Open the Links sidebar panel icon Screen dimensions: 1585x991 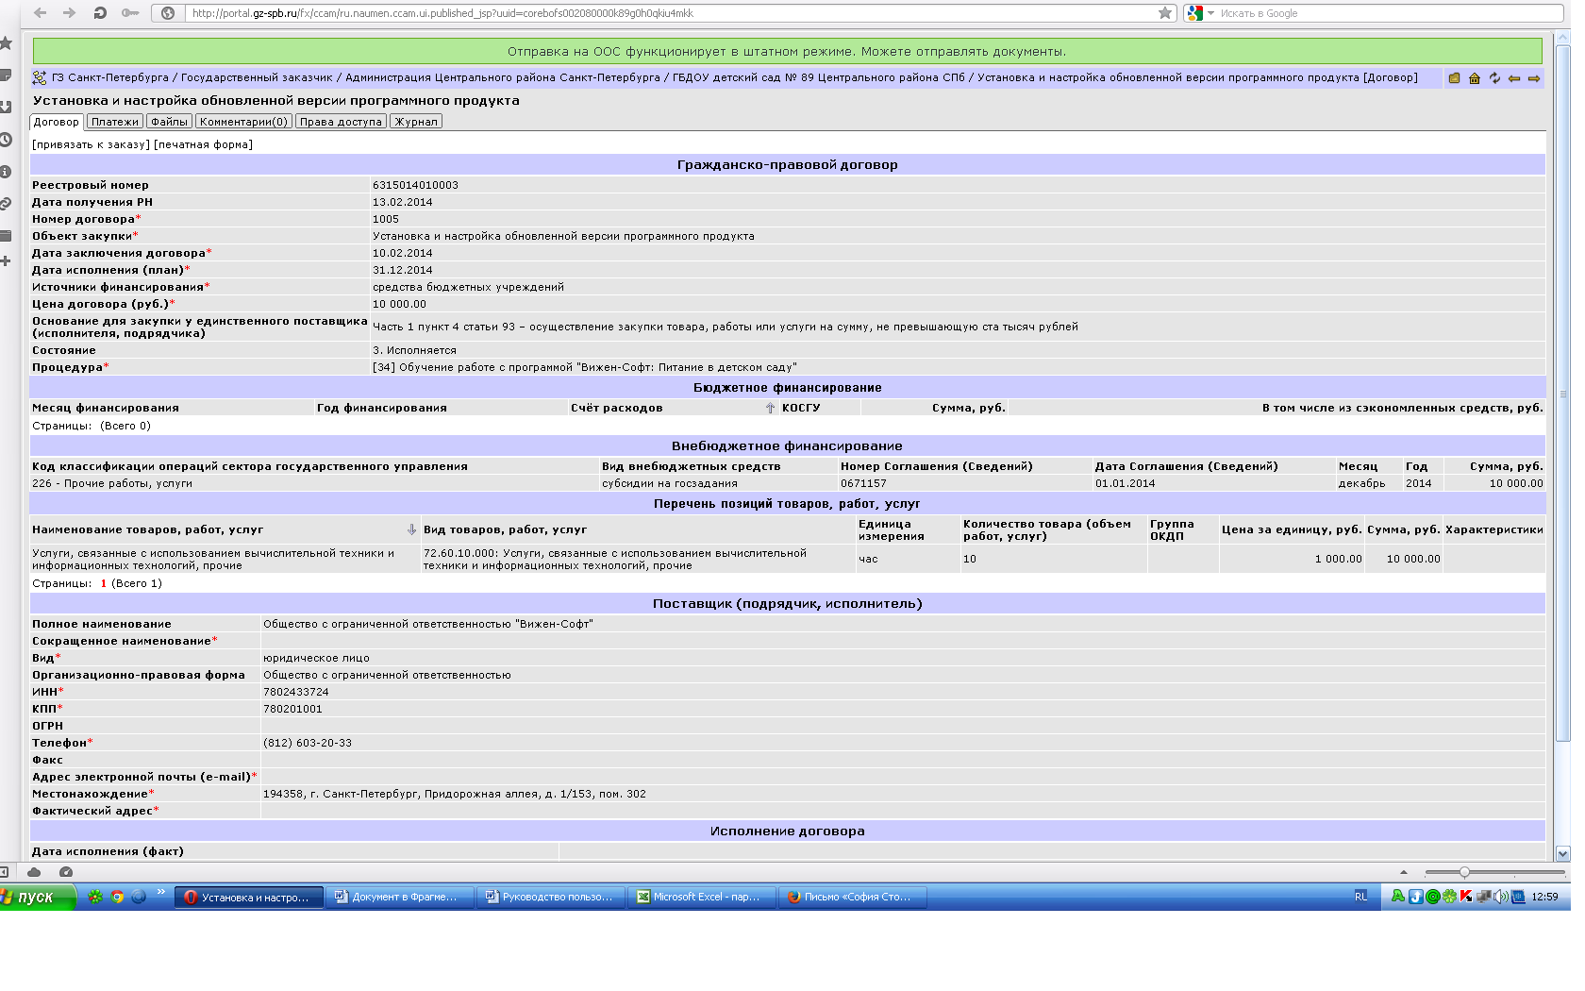click(6, 204)
